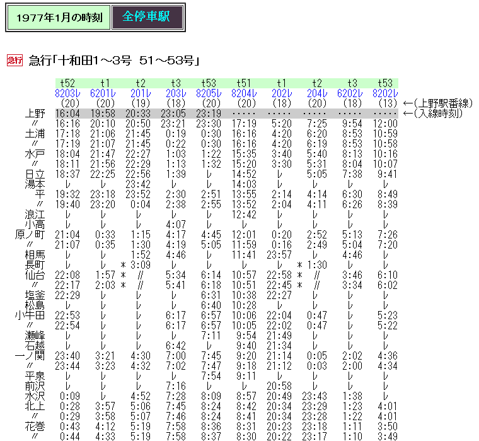Open train number 6201レ link

pos(103,93)
